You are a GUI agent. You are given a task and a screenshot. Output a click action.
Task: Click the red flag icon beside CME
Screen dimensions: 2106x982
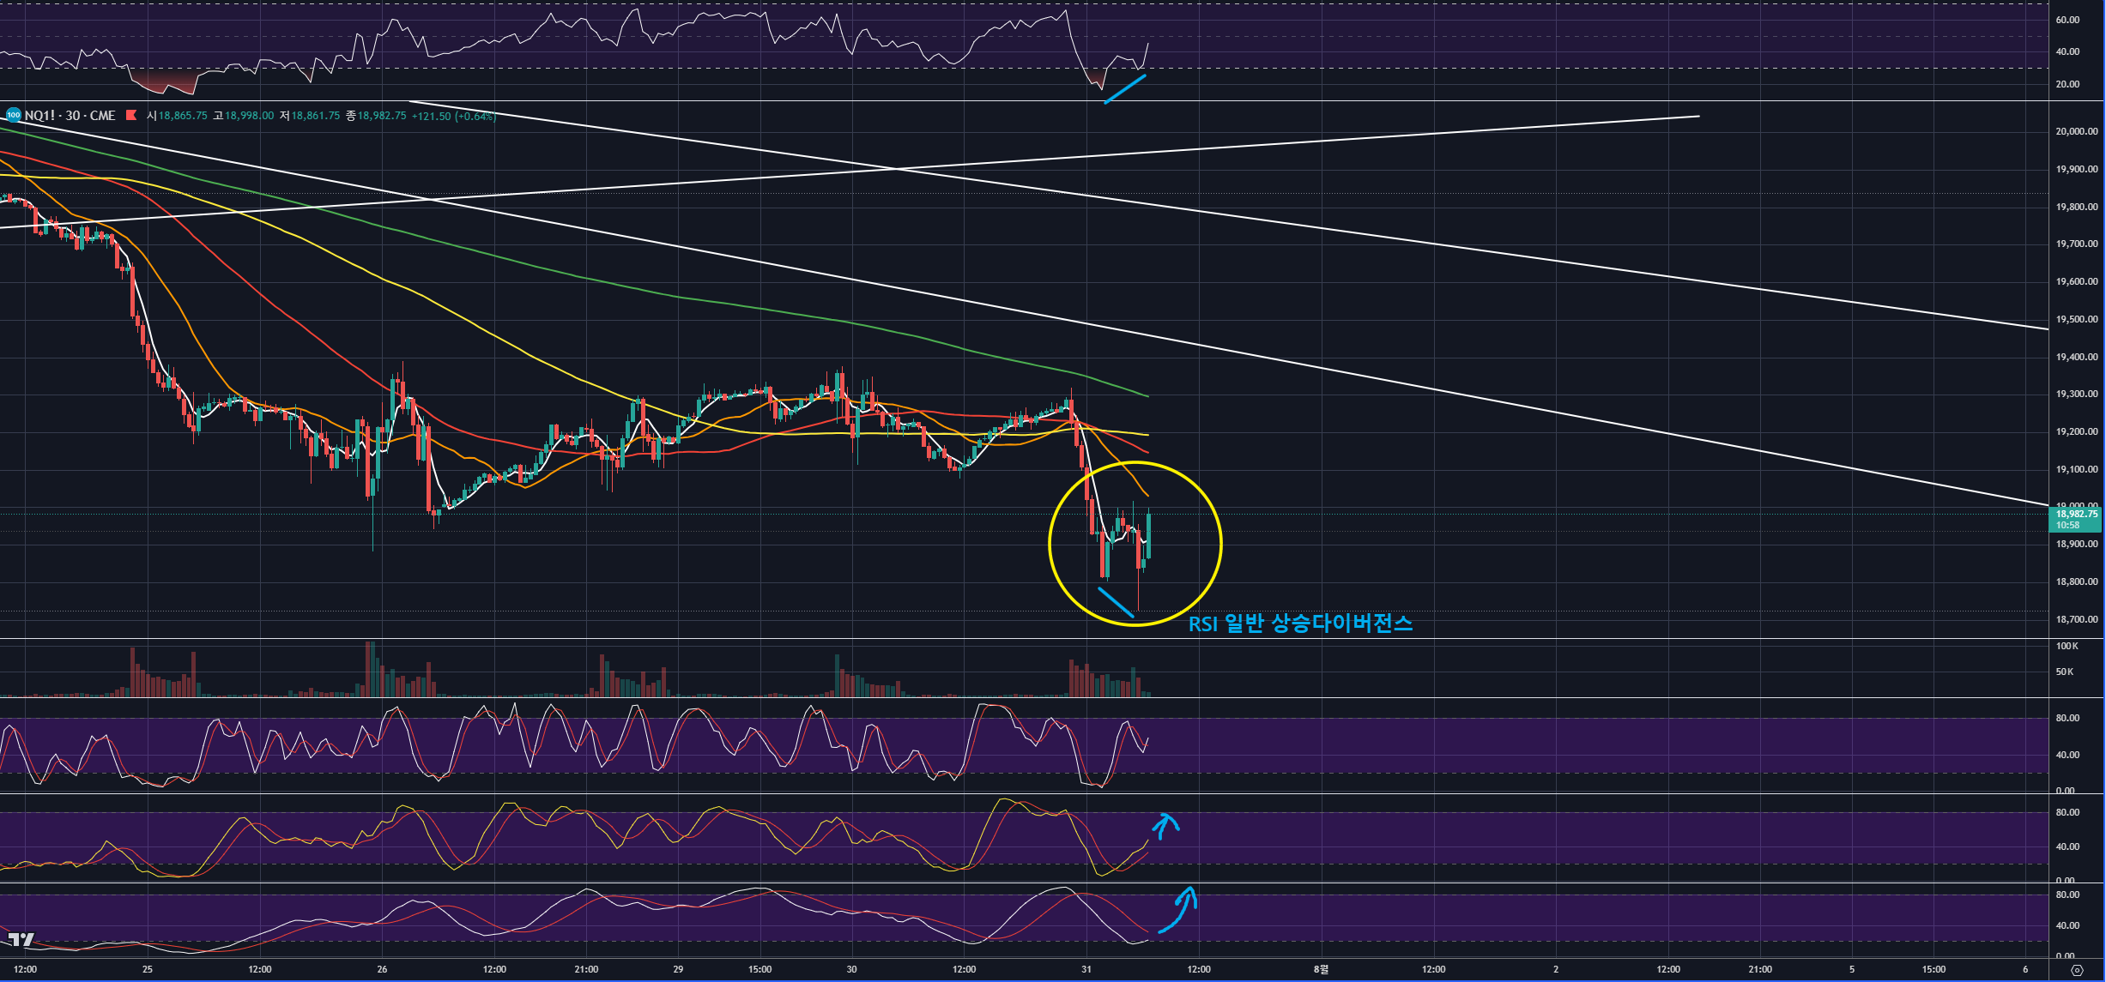coord(131,115)
